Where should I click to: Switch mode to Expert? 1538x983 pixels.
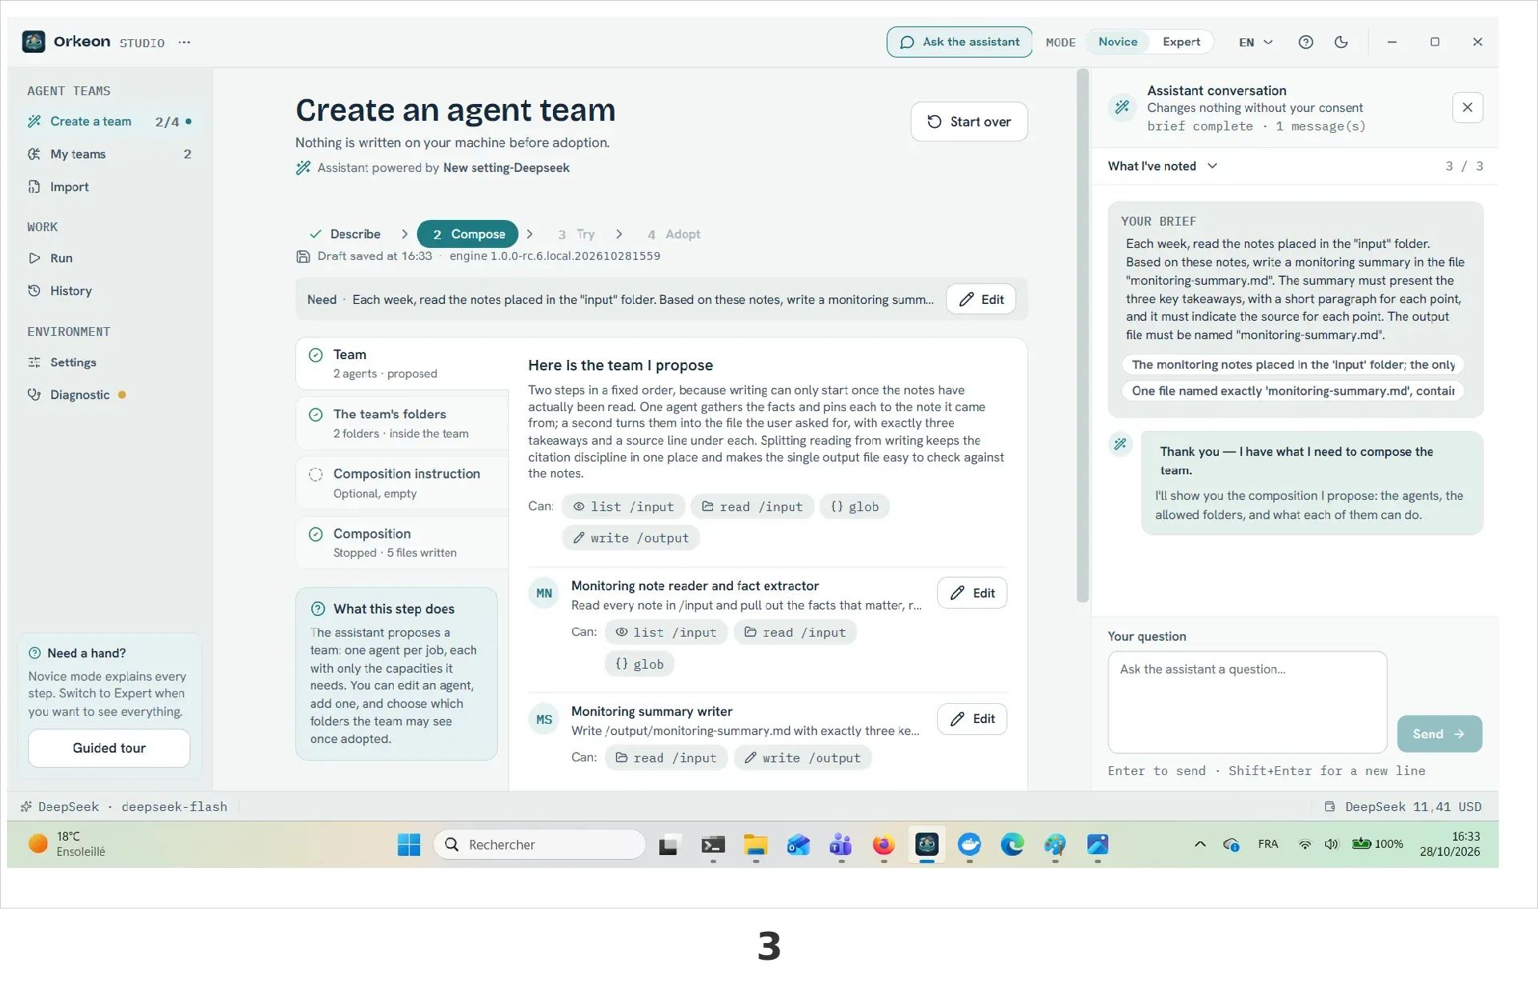coord(1181,42)
